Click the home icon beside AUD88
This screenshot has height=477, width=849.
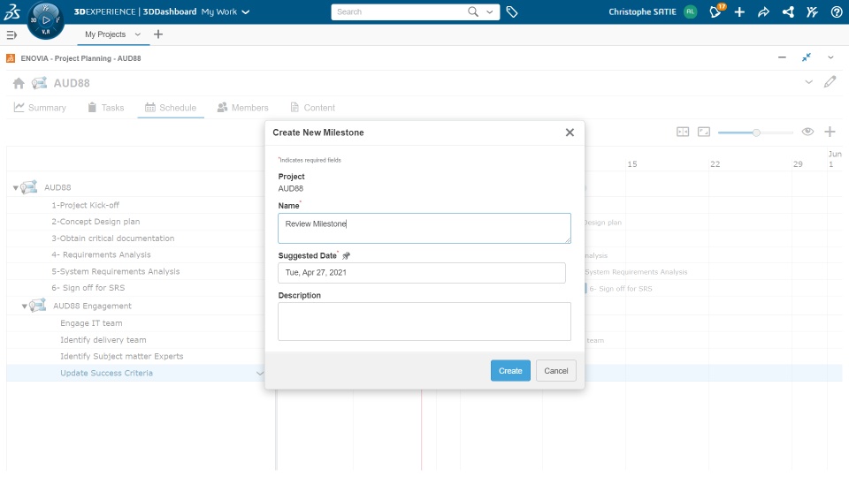[x=19, y=83]
